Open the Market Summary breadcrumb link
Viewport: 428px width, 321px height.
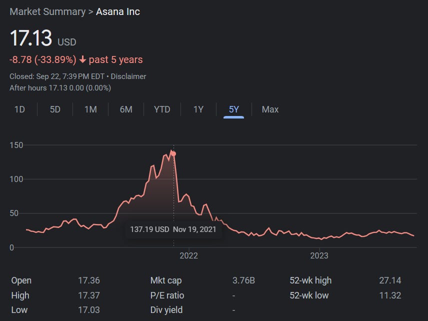(x=47, y=11)
